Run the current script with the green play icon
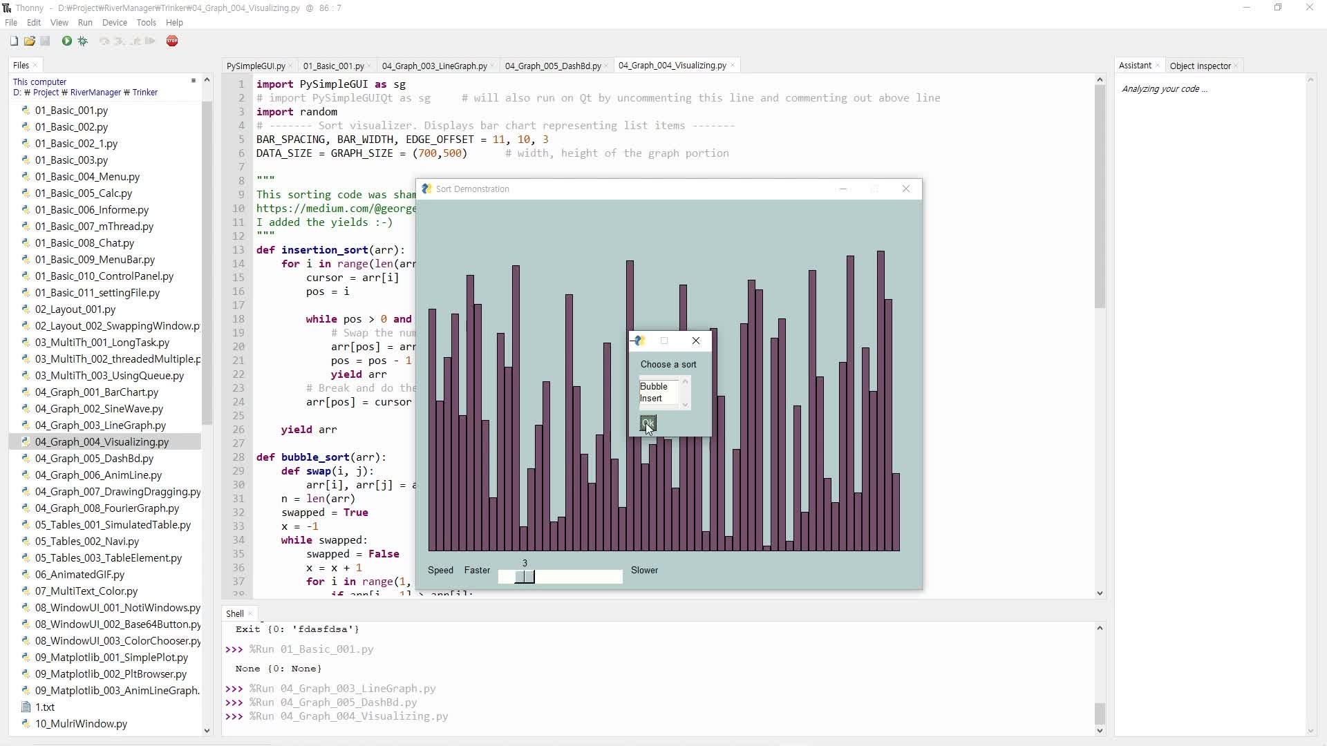Image resolution: width=1327 pixels, height=746 pixels. click(66, 41)
